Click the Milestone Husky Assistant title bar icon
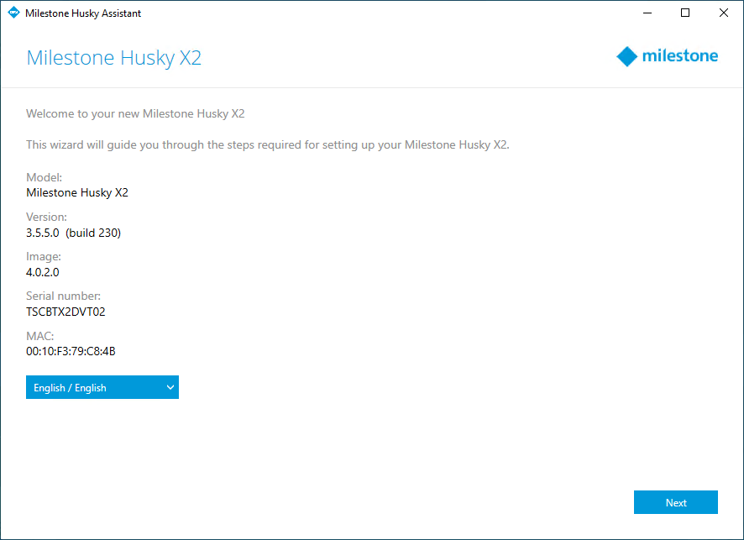The image size is (744, 540). [x=13, y=13]
